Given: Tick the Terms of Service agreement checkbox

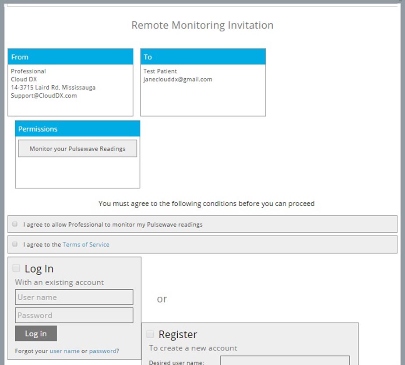Looking at the screenshot, I should coord(15,244).
